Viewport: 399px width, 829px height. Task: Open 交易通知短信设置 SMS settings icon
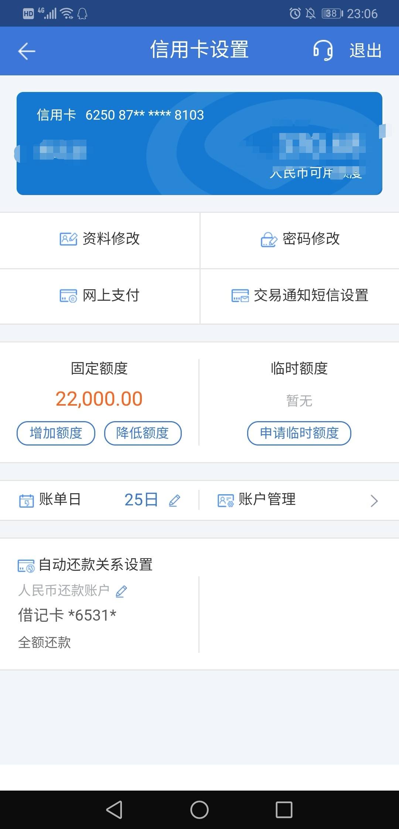click(240, 296)
